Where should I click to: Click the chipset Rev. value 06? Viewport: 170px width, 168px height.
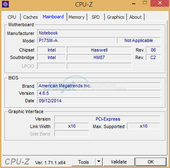pyautogui.click(x=153, y=50)
